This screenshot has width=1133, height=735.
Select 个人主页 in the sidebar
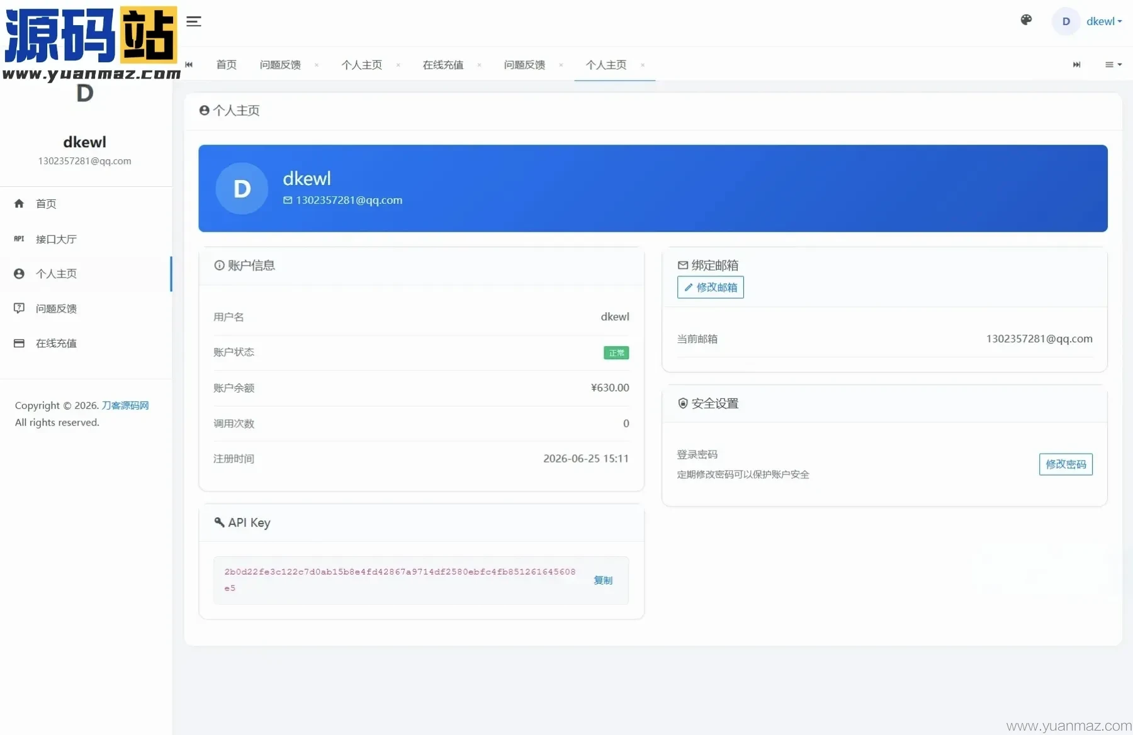86,274
